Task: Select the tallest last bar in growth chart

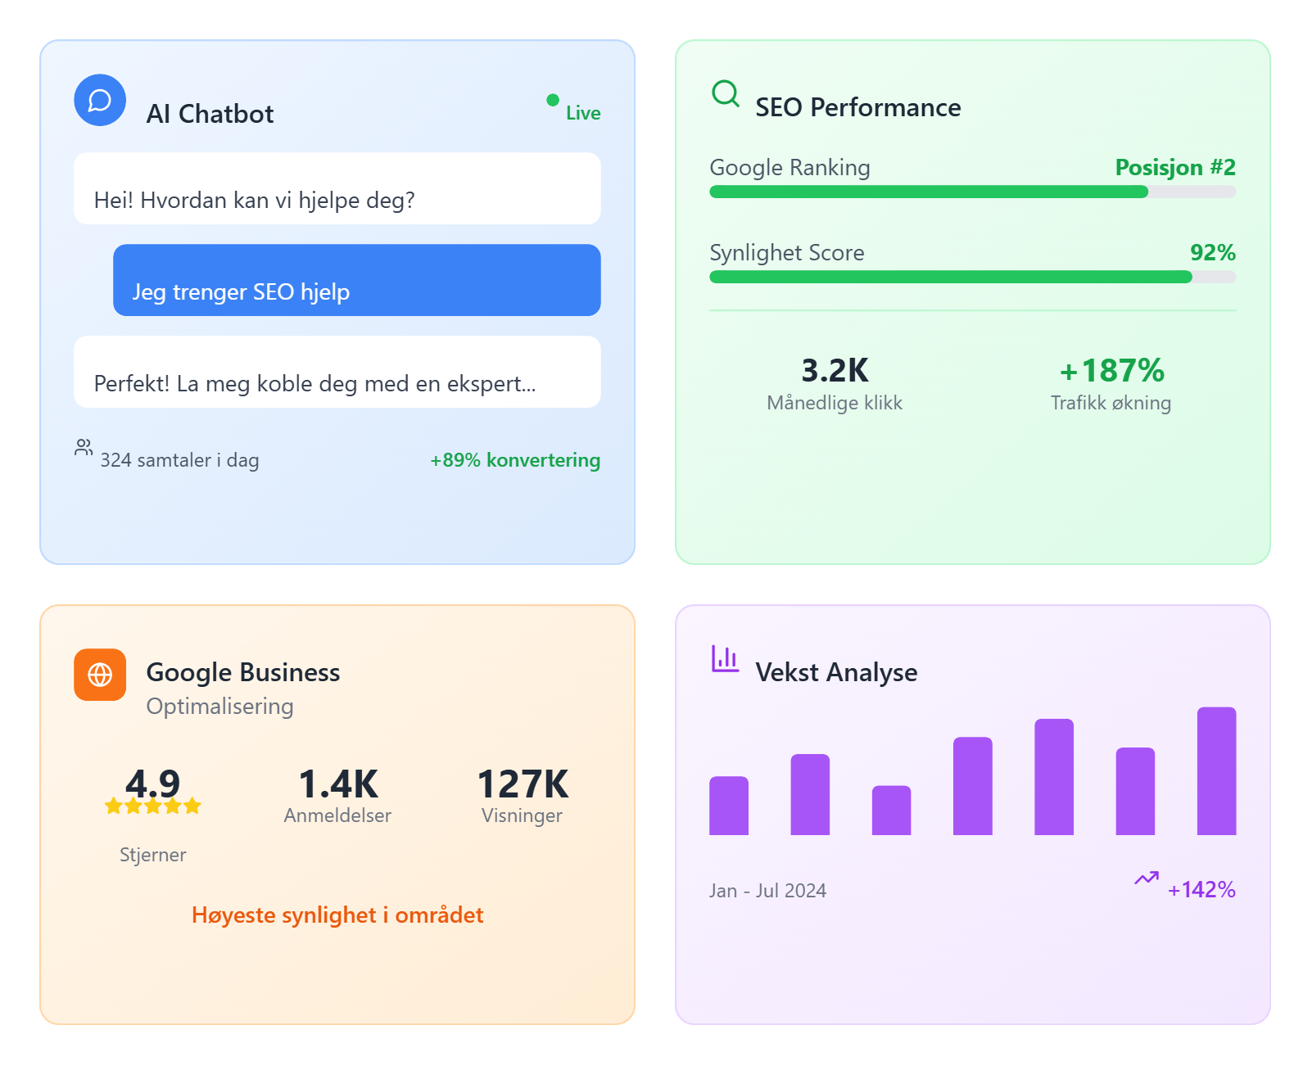Action: tap(1217, 771)
